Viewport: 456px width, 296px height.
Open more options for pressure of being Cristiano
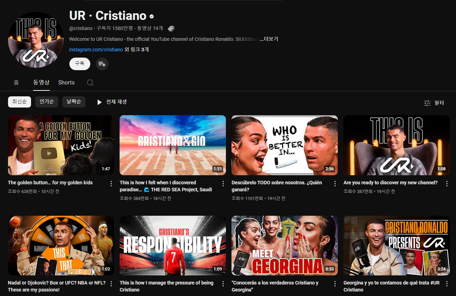223,284
